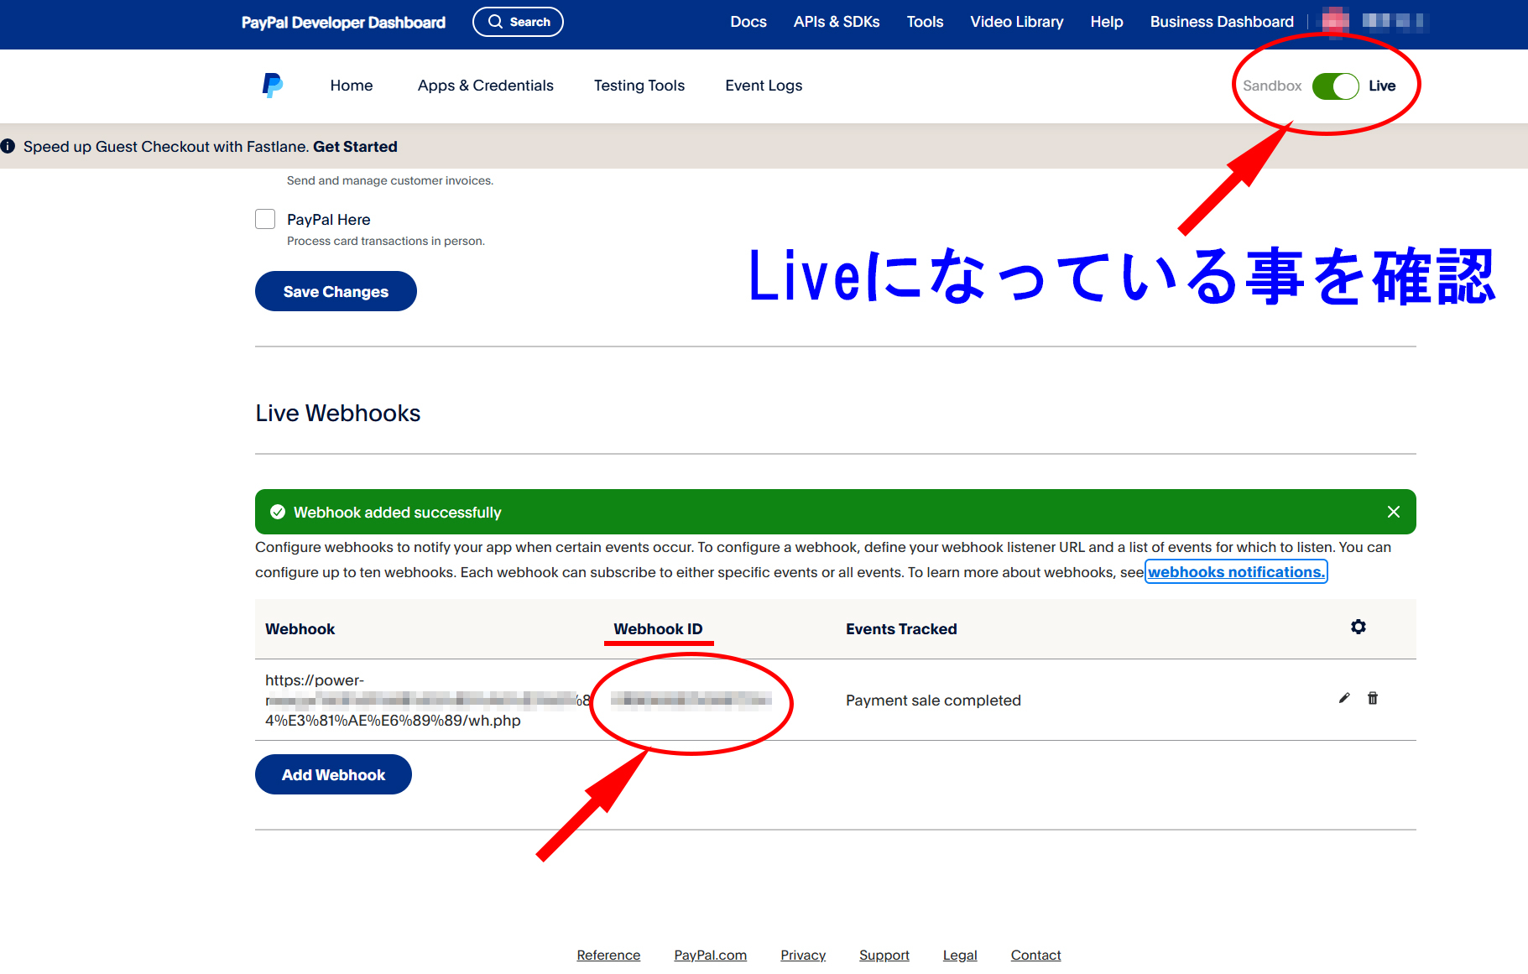Click the 'Events Tracked' column header
The height and width of the screenshot is (974, 1528).
pos(901,629)
